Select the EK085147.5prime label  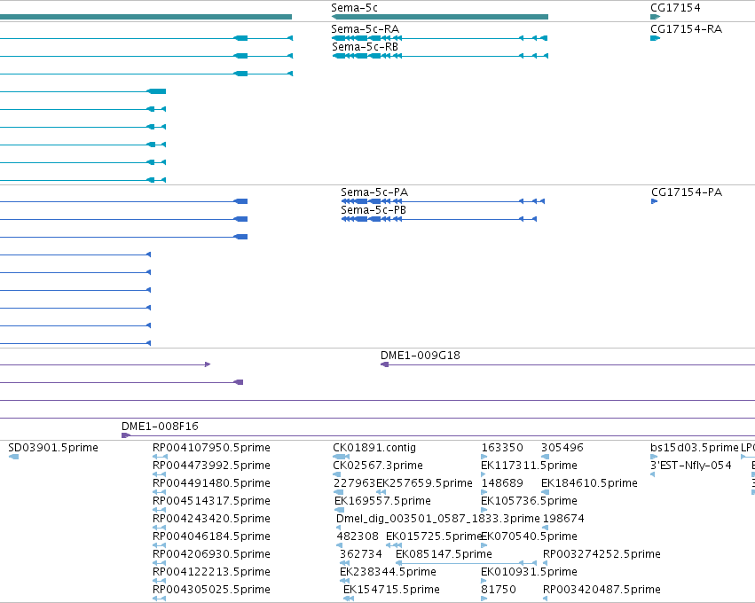click(x=444, y=554)
